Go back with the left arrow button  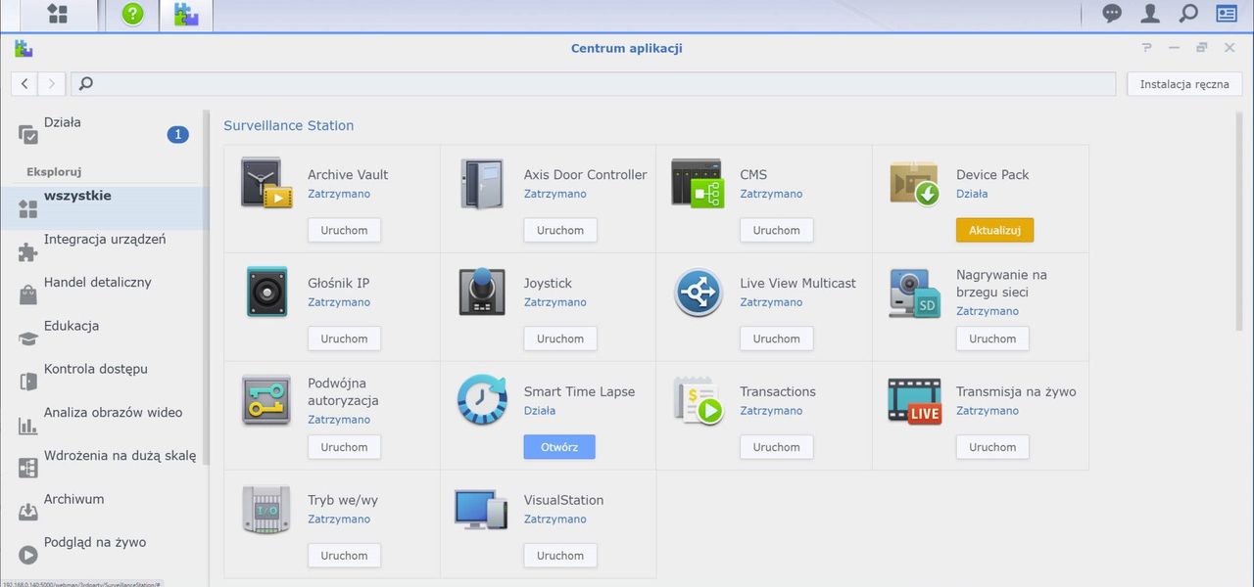tap(25, 84)
